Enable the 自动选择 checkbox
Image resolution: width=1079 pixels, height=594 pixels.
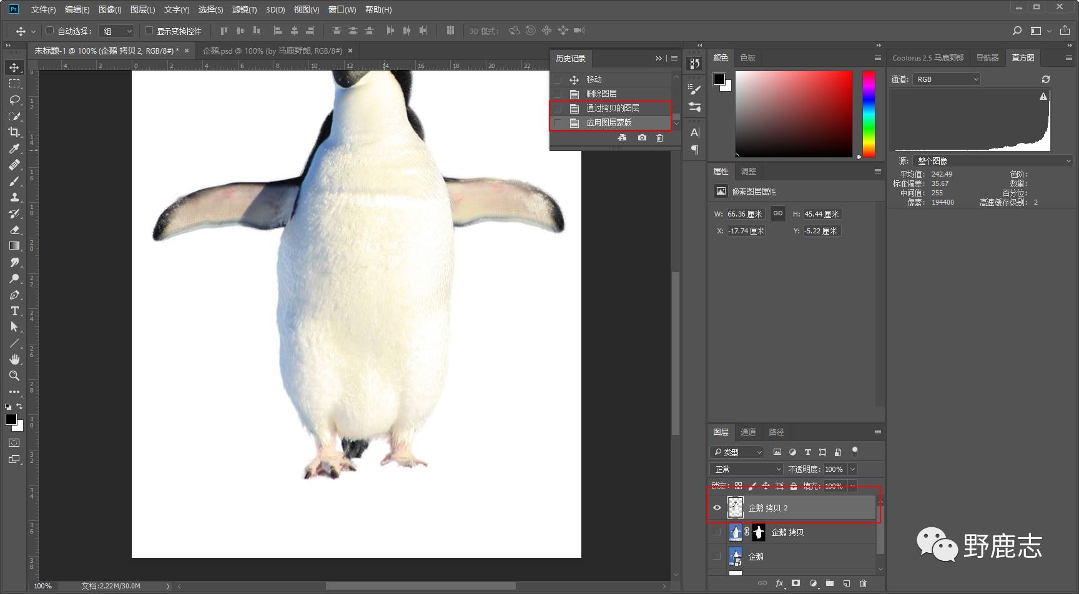click(x=50, y=31)
